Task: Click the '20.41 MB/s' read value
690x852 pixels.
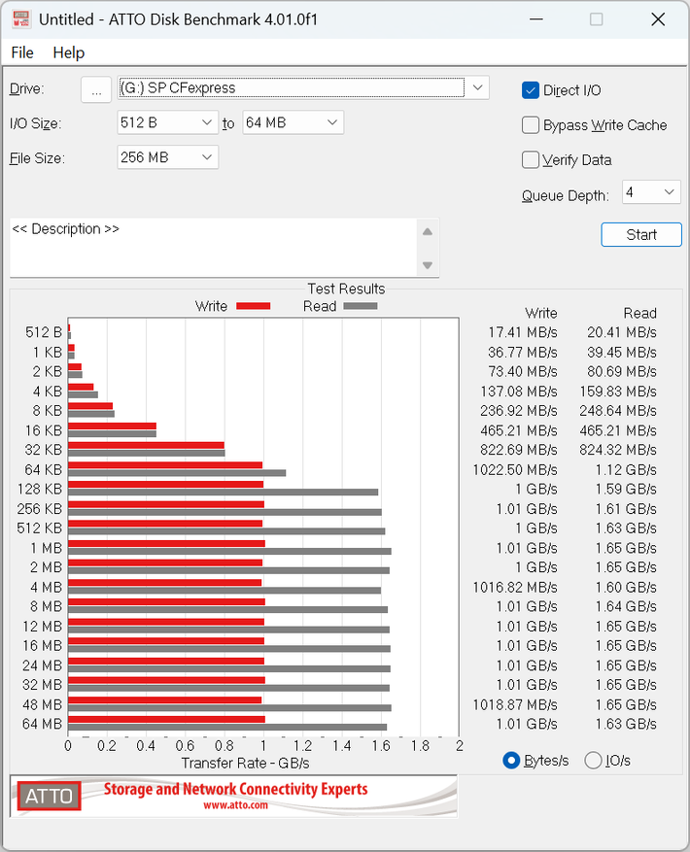Action: tap(622, 332)
